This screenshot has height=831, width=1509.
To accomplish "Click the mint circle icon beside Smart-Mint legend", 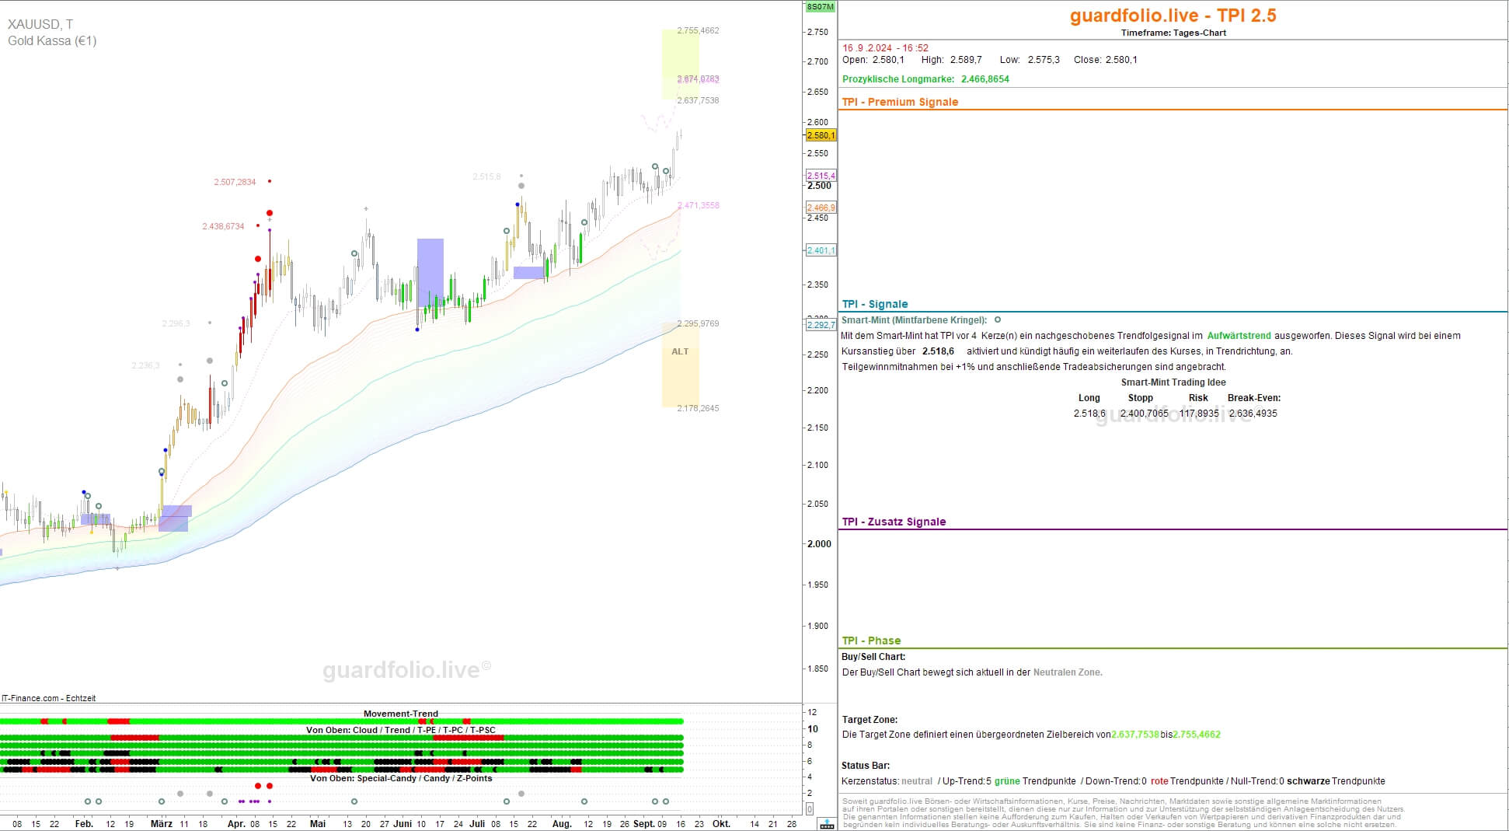I will click(998, 319).
